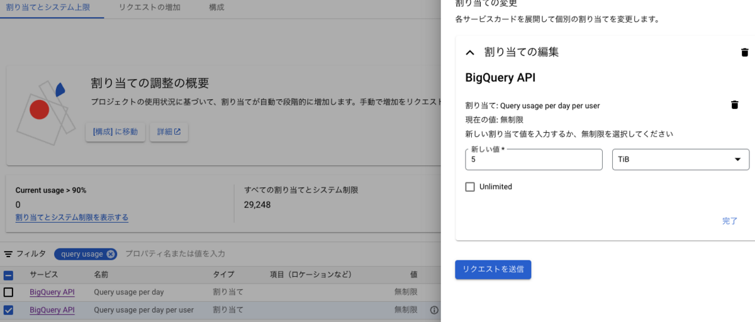Click the BigQuery API heading in the panel
Screen dimensions: 755x322
(x=500, y=78)
